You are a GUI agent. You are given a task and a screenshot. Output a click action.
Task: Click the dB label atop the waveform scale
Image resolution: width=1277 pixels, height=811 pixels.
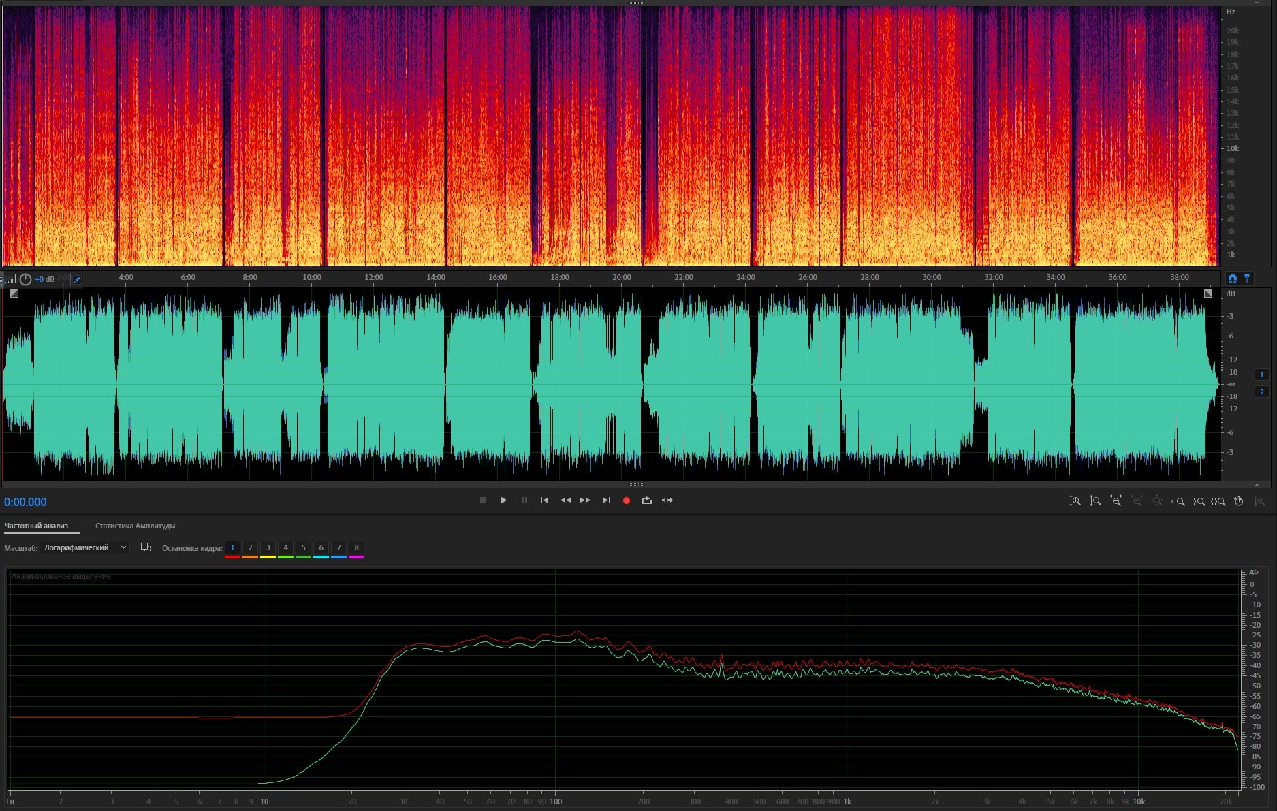[1231, 293]
